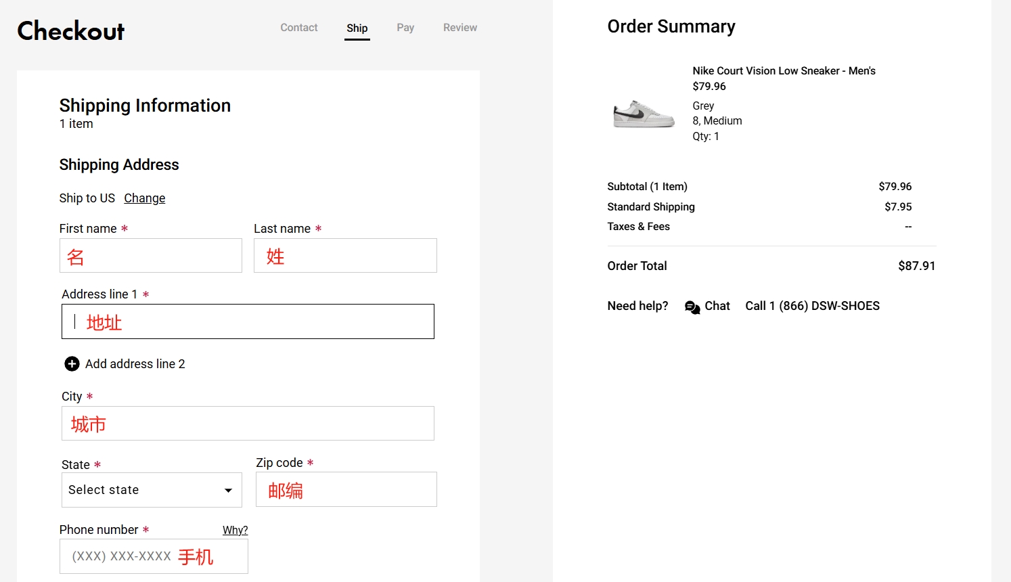The height and width of the screenshot is (582, 1011).
Task: Click the Nike sneaker product thumbnail
Action: coord(644,114)
